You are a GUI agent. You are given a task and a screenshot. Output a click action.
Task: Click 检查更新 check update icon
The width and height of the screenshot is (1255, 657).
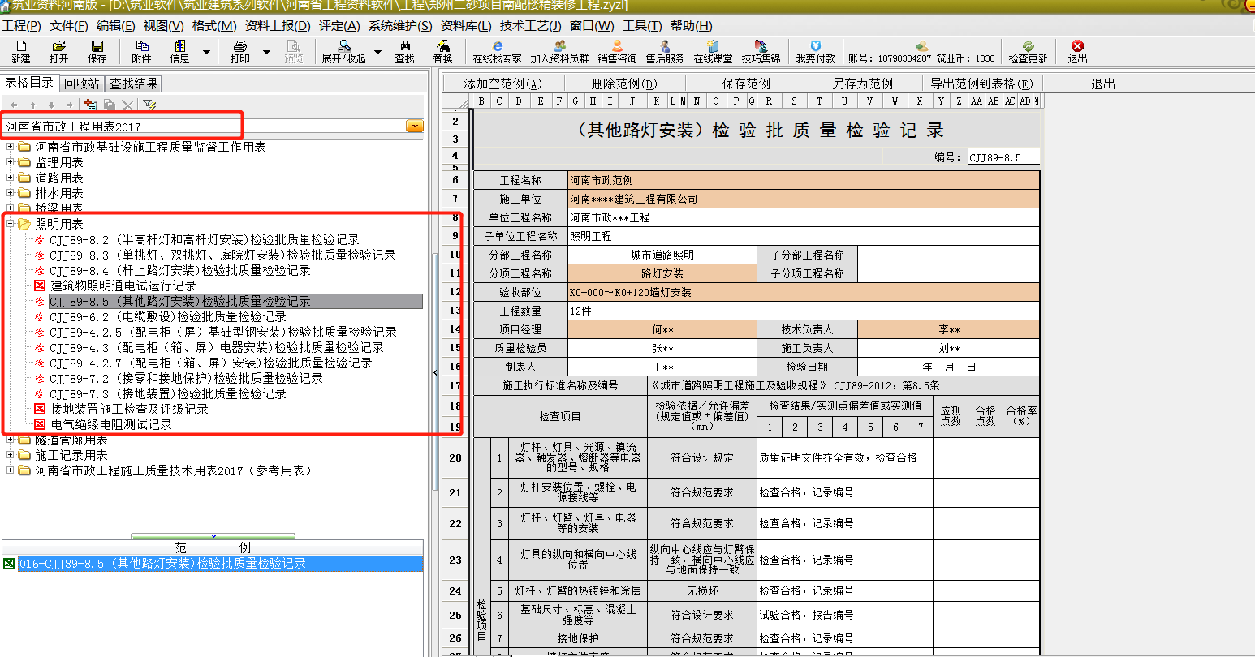click(x=1028, y=52)
